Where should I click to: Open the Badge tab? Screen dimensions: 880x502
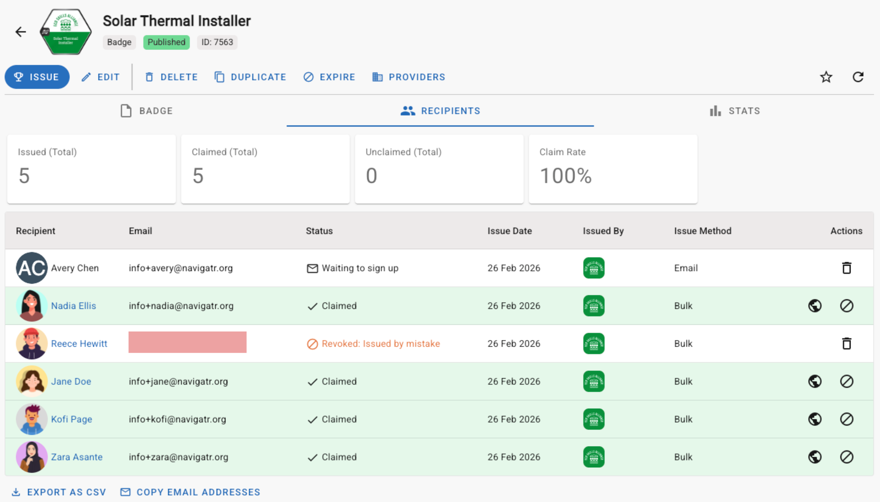[x=147, y=111]
